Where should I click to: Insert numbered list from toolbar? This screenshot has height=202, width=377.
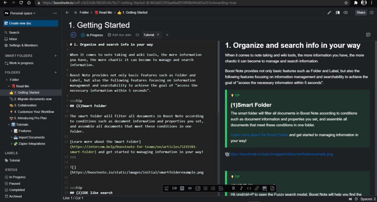[213, 188]
